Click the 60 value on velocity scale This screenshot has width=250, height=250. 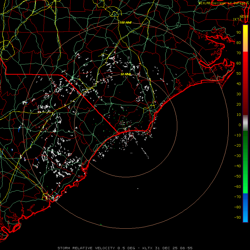tap(239, 63)
